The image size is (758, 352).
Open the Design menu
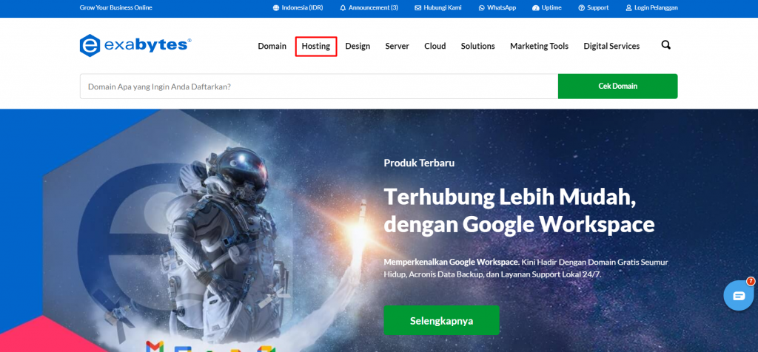[358, 46]
